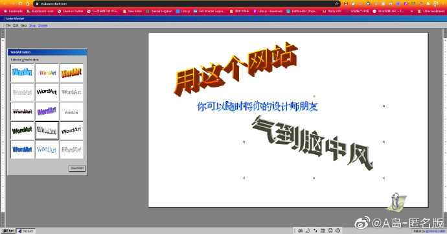Choose the rainbow-colored WordArt style

pyautogui.click(x=47, y=73)
